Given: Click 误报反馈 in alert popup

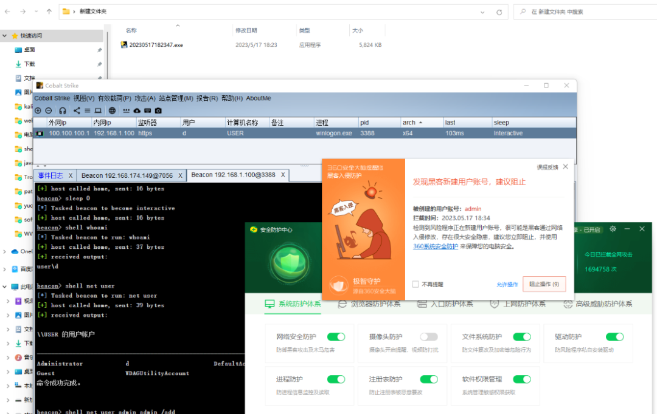Looking at the screenshot, I should point(547,168).
